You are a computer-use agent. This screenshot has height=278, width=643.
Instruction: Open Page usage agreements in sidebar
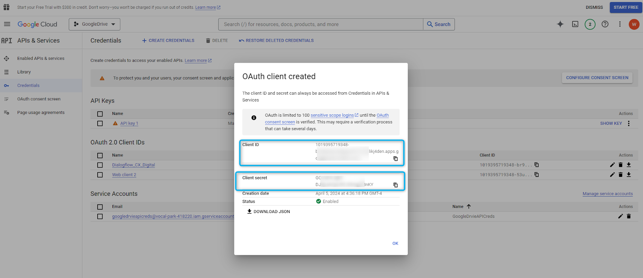[41, 113]
